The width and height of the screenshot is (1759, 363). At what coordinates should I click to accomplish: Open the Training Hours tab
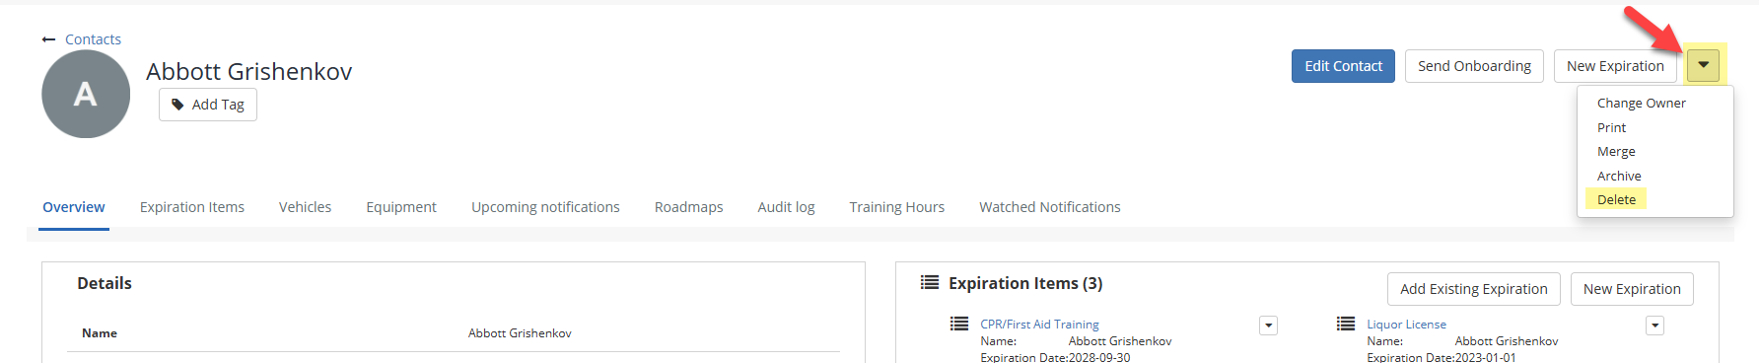[x=897, y=207]
